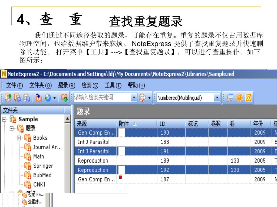The height and width of the screenshot is (207, 277).
Task: Click the NoteExpress title bar app icon
Action: click(x=4, y=74)
